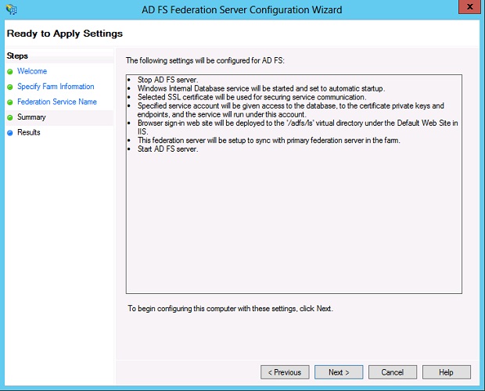
Task: Click the AD FS wizard title bar icon
Action: click(x=12, y=9)
